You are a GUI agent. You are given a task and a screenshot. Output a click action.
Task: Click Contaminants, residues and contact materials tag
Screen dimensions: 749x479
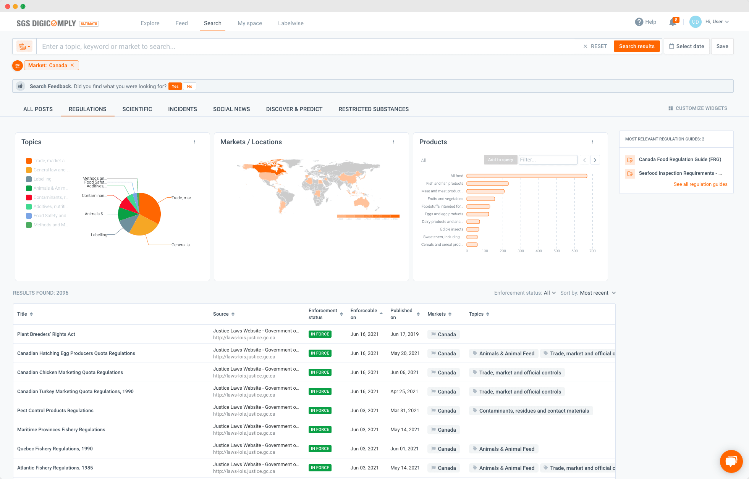point(531,411)
